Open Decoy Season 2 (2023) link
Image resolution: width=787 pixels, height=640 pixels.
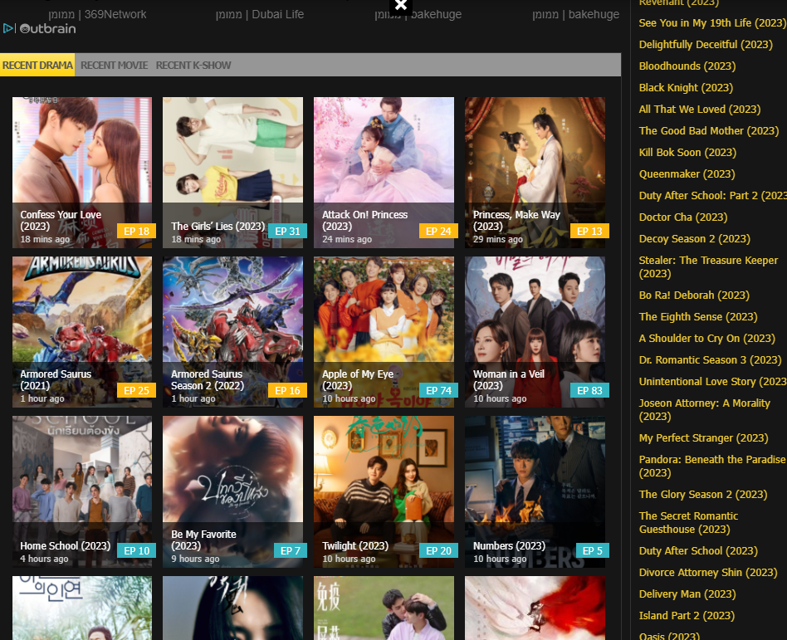(695, 239)
